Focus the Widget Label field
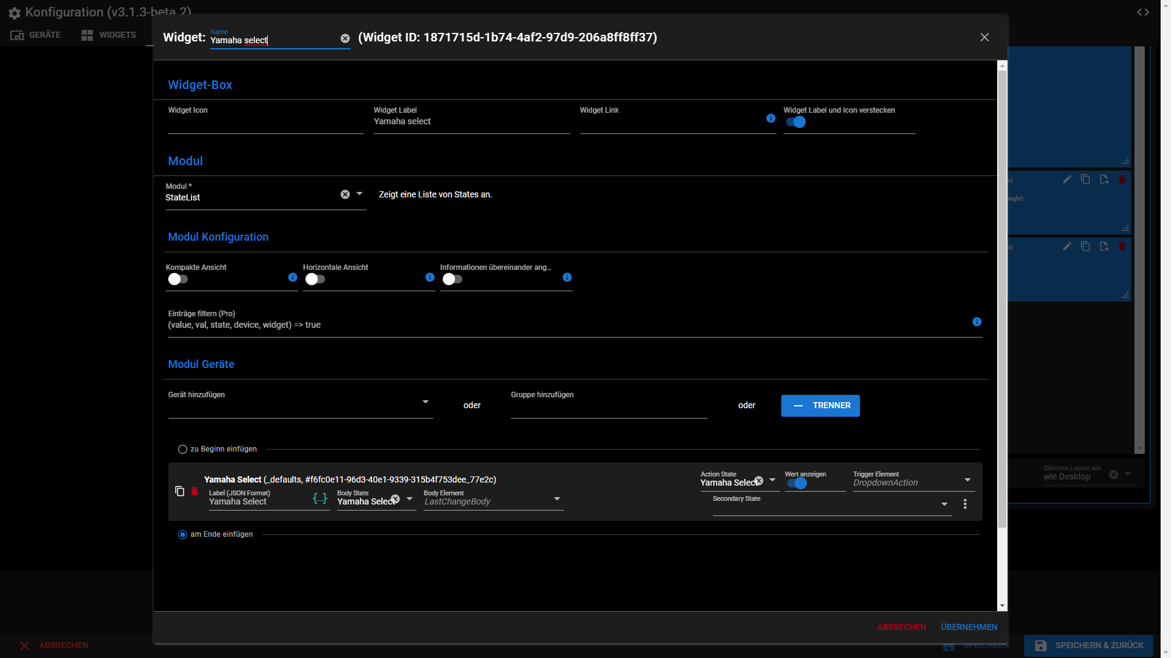The image size is (1171, 658). (471, 119)
